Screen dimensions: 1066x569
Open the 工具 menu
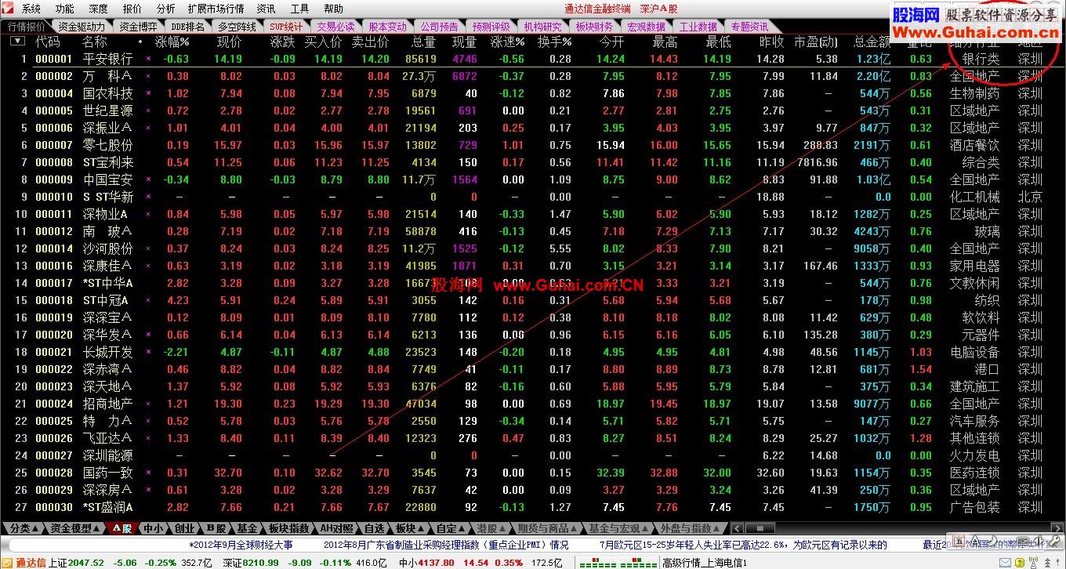tap(299, 9)
